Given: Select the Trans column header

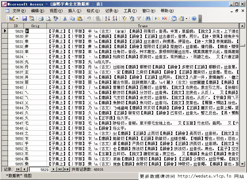Looking at the screenshot, I should coord(143,26).
